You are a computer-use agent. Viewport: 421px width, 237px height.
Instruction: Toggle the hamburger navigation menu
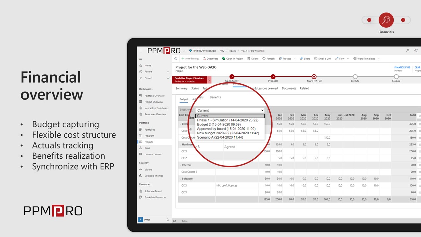point(141,59)
